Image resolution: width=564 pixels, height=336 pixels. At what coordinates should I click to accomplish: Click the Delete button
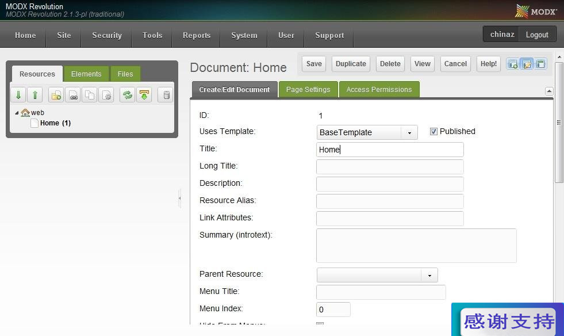[390, 64]
